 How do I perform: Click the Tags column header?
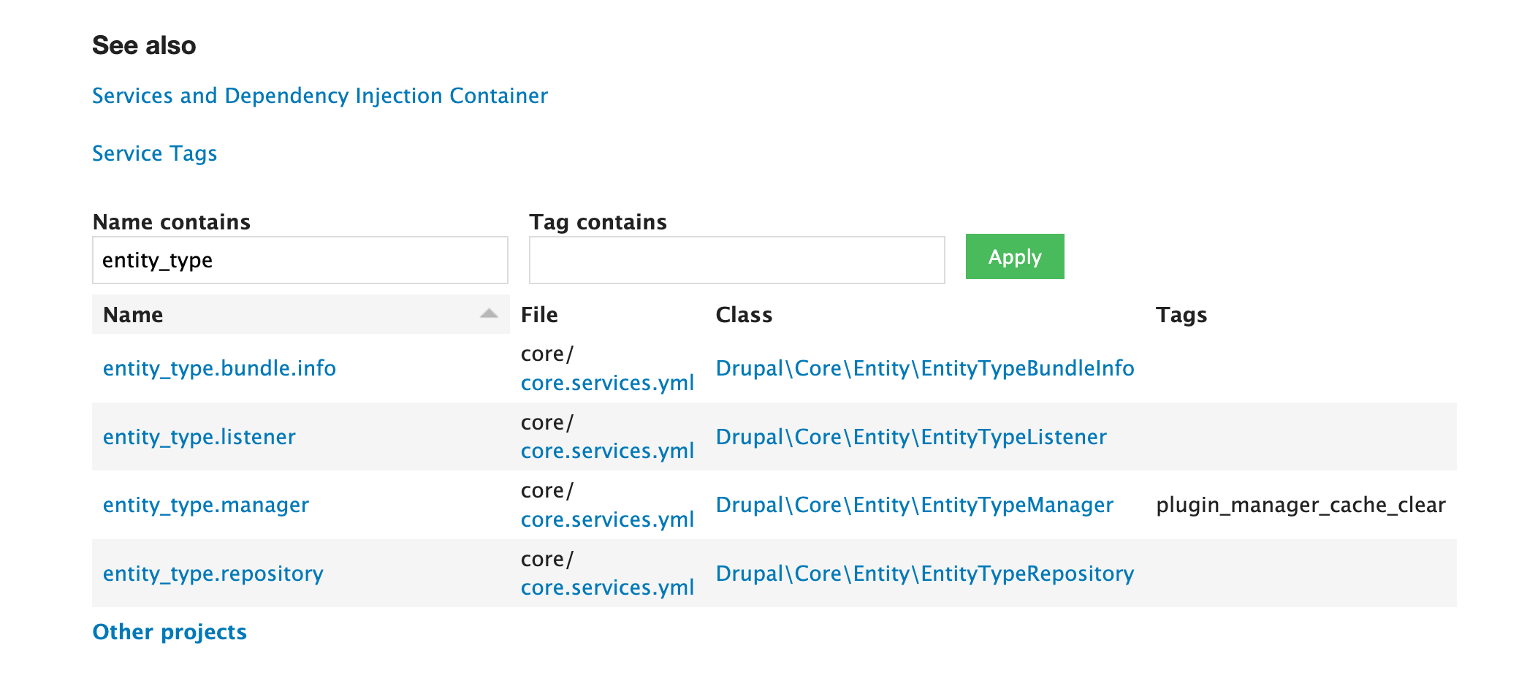[1181, 315]
